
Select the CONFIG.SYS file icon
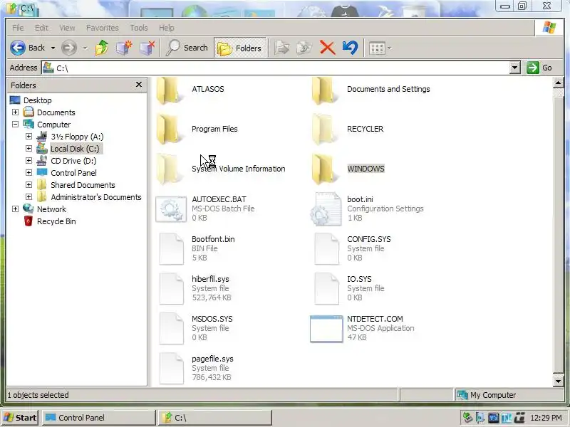326,248
